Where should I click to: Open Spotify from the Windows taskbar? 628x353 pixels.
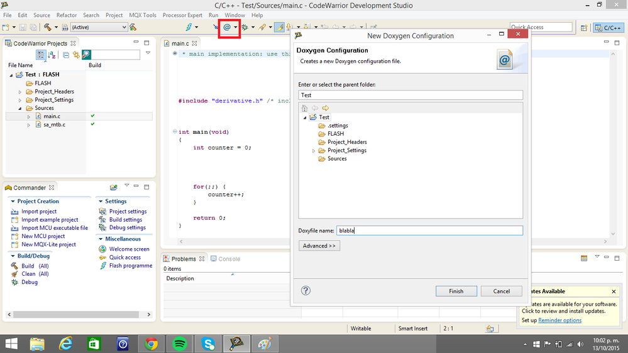pos(179,344)
